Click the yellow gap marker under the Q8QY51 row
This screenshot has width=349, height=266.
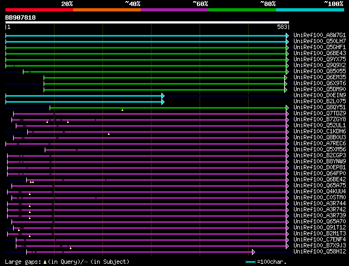coord(122,110)
